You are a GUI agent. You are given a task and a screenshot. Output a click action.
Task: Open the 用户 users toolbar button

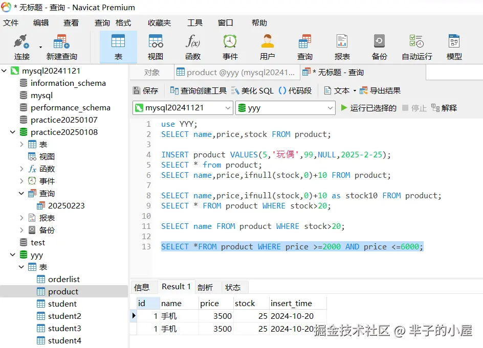click(x=268, y=47)
